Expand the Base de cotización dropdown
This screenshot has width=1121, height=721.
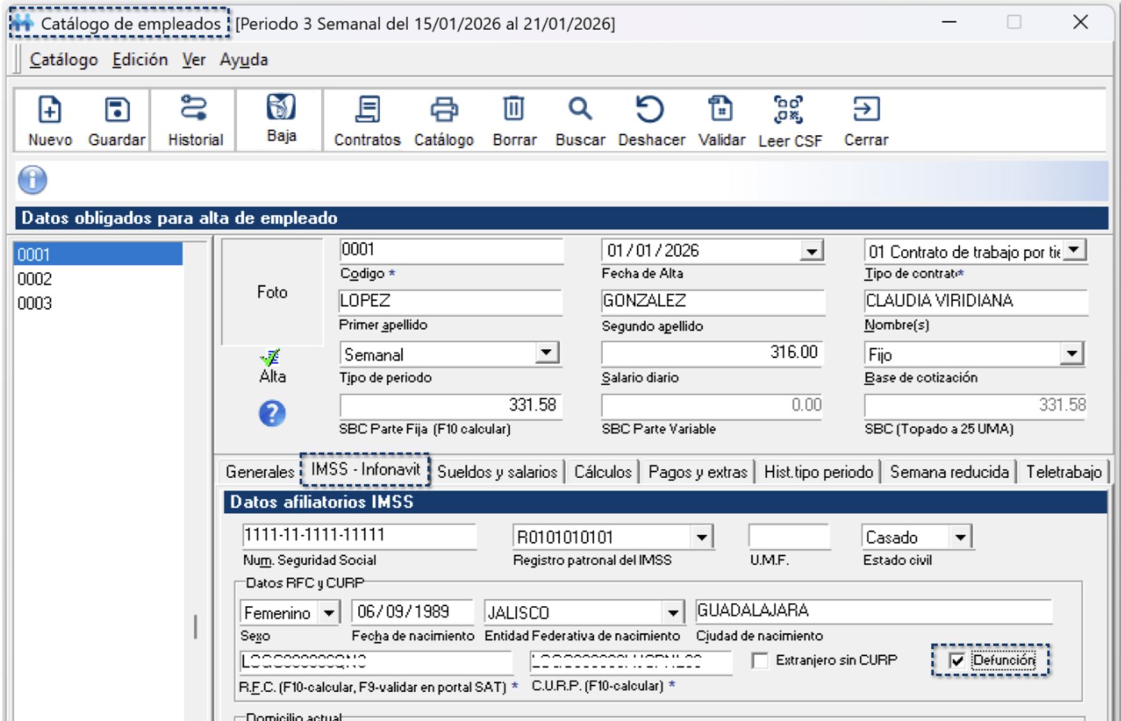tap(1072, 354)
